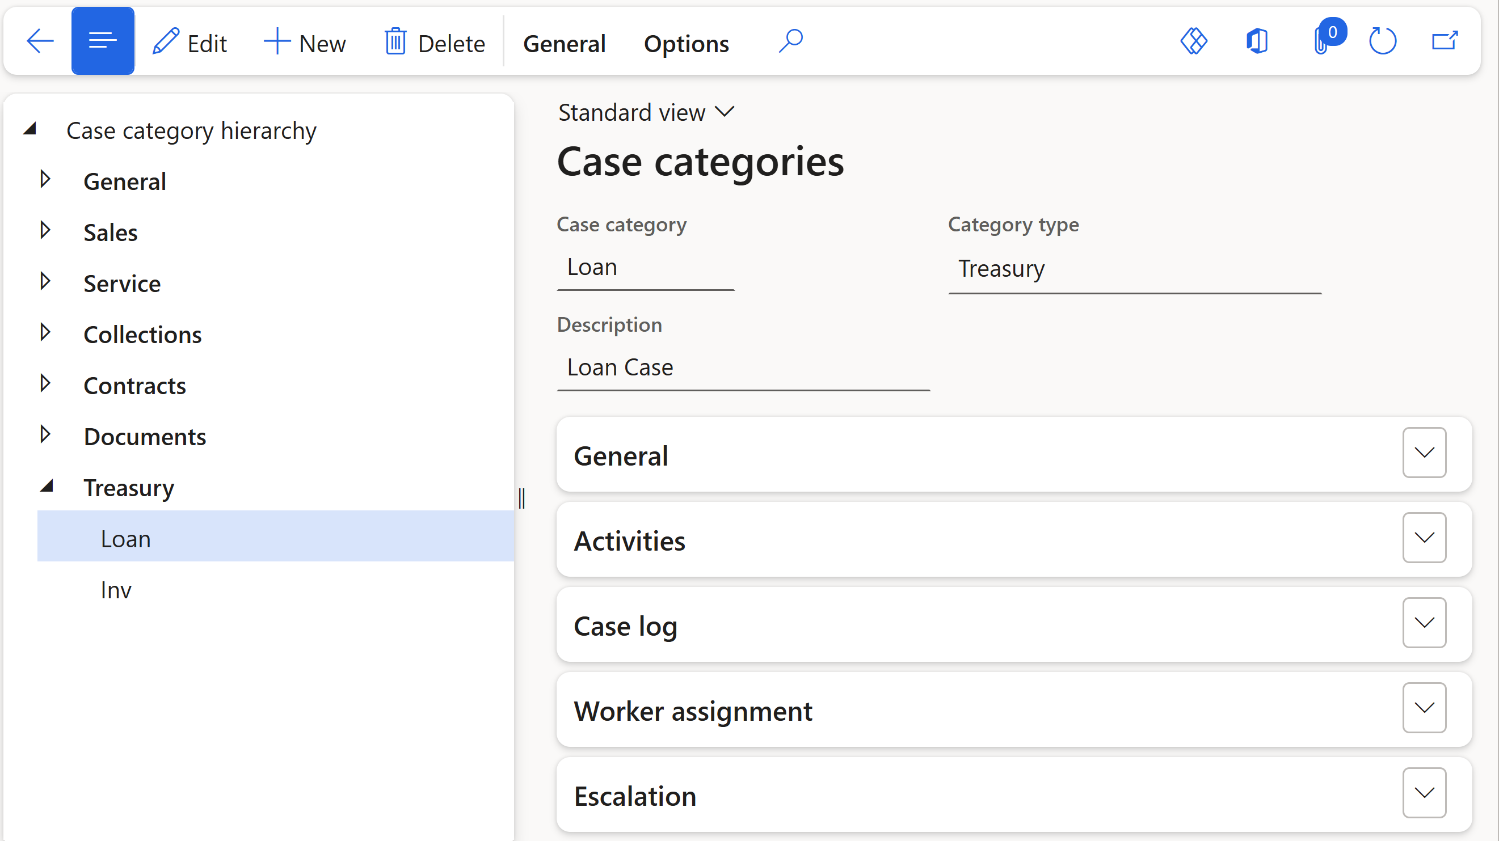Viewport: 1499px width, 841px height.
Task: Open the Standard view dropdown
Action: [x=646, y=112]
